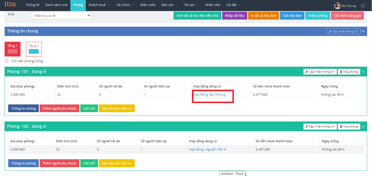Open the Cài đặt menu
The image size is (372, 176).
coord(233,5)
